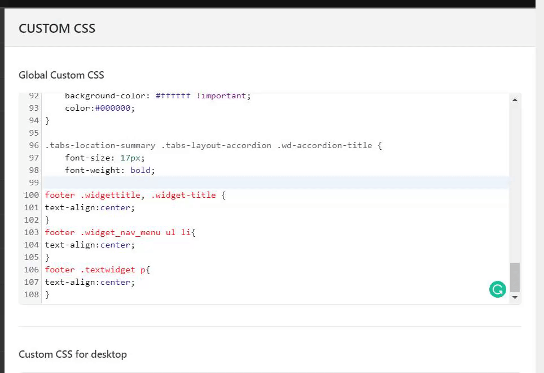Screen dimensions: 544x373
Task: Click the 'Custom CSS for desktop' section label
Action: pyautogui.click(x=73, y=354)
